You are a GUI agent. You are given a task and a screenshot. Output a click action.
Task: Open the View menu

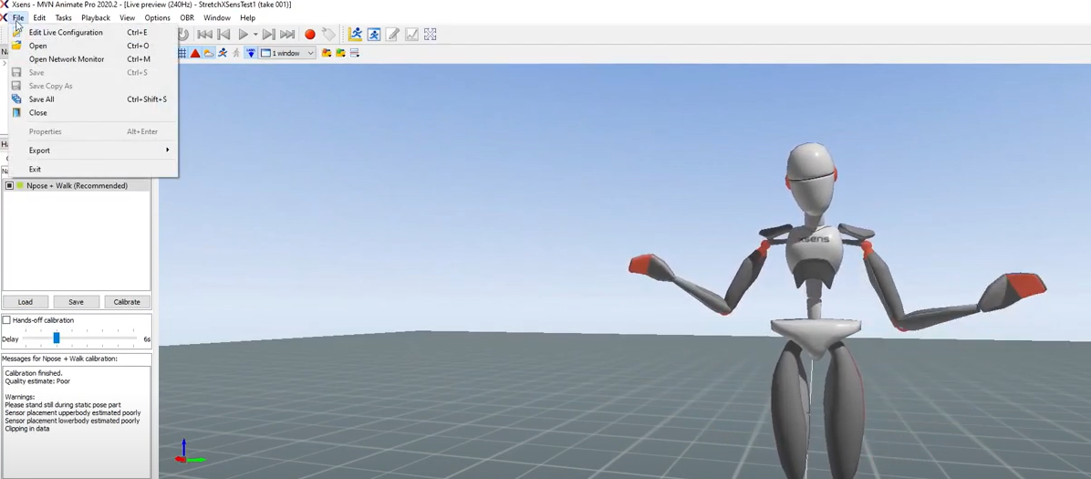[x=128, y=17]
